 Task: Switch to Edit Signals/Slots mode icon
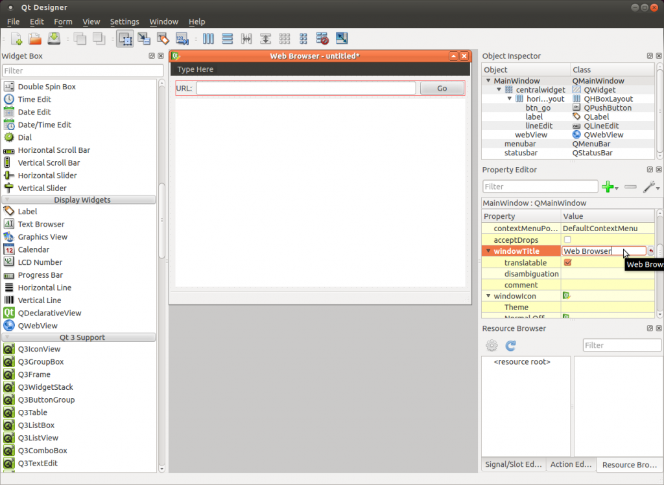click(x=144, y=39)
